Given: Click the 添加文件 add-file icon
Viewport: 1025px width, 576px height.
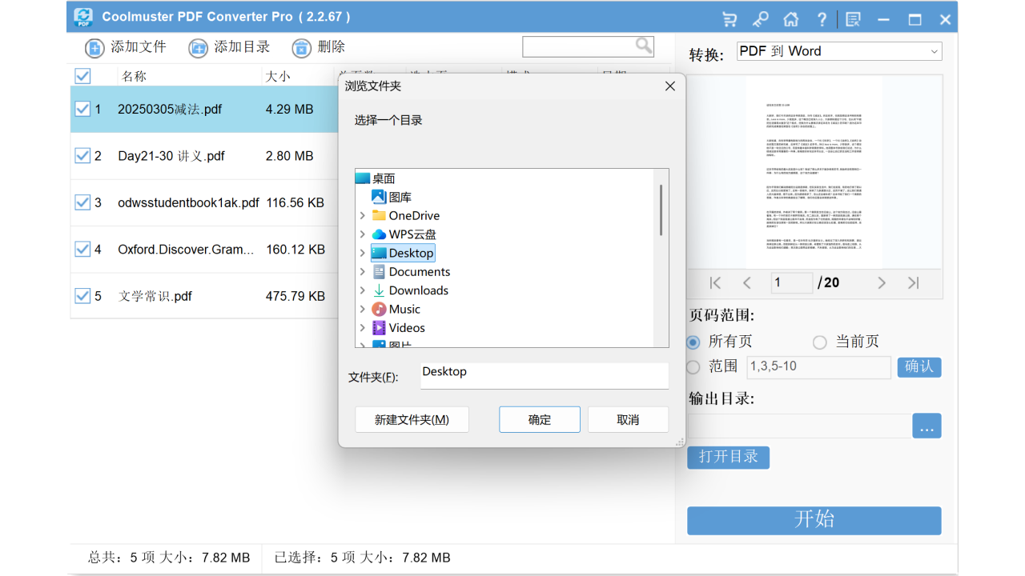Looking at the screenshot, I should [94, 47].
